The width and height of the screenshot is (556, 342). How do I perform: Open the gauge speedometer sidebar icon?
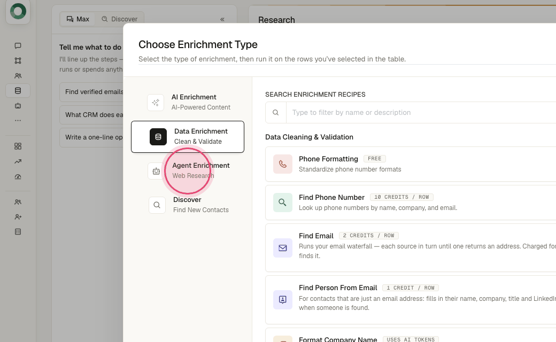(x=18, y=177)
